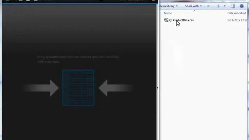Open Explorer's Share with dropdown
This screenshot has height=140, width=249.
click(x=193, y=6)
